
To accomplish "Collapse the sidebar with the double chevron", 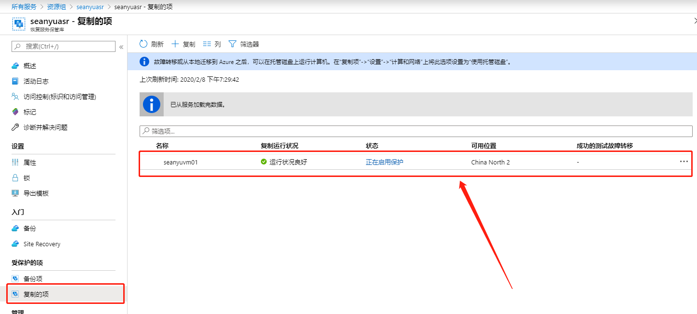I will [x=121, y=47].
